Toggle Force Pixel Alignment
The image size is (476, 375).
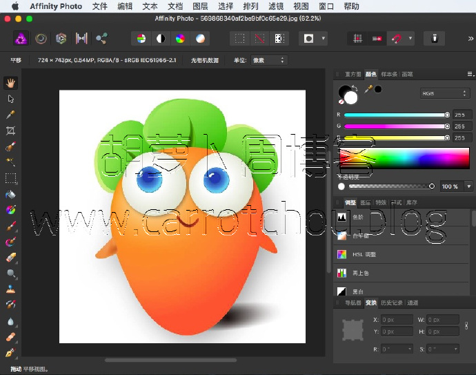coord(377,39)
